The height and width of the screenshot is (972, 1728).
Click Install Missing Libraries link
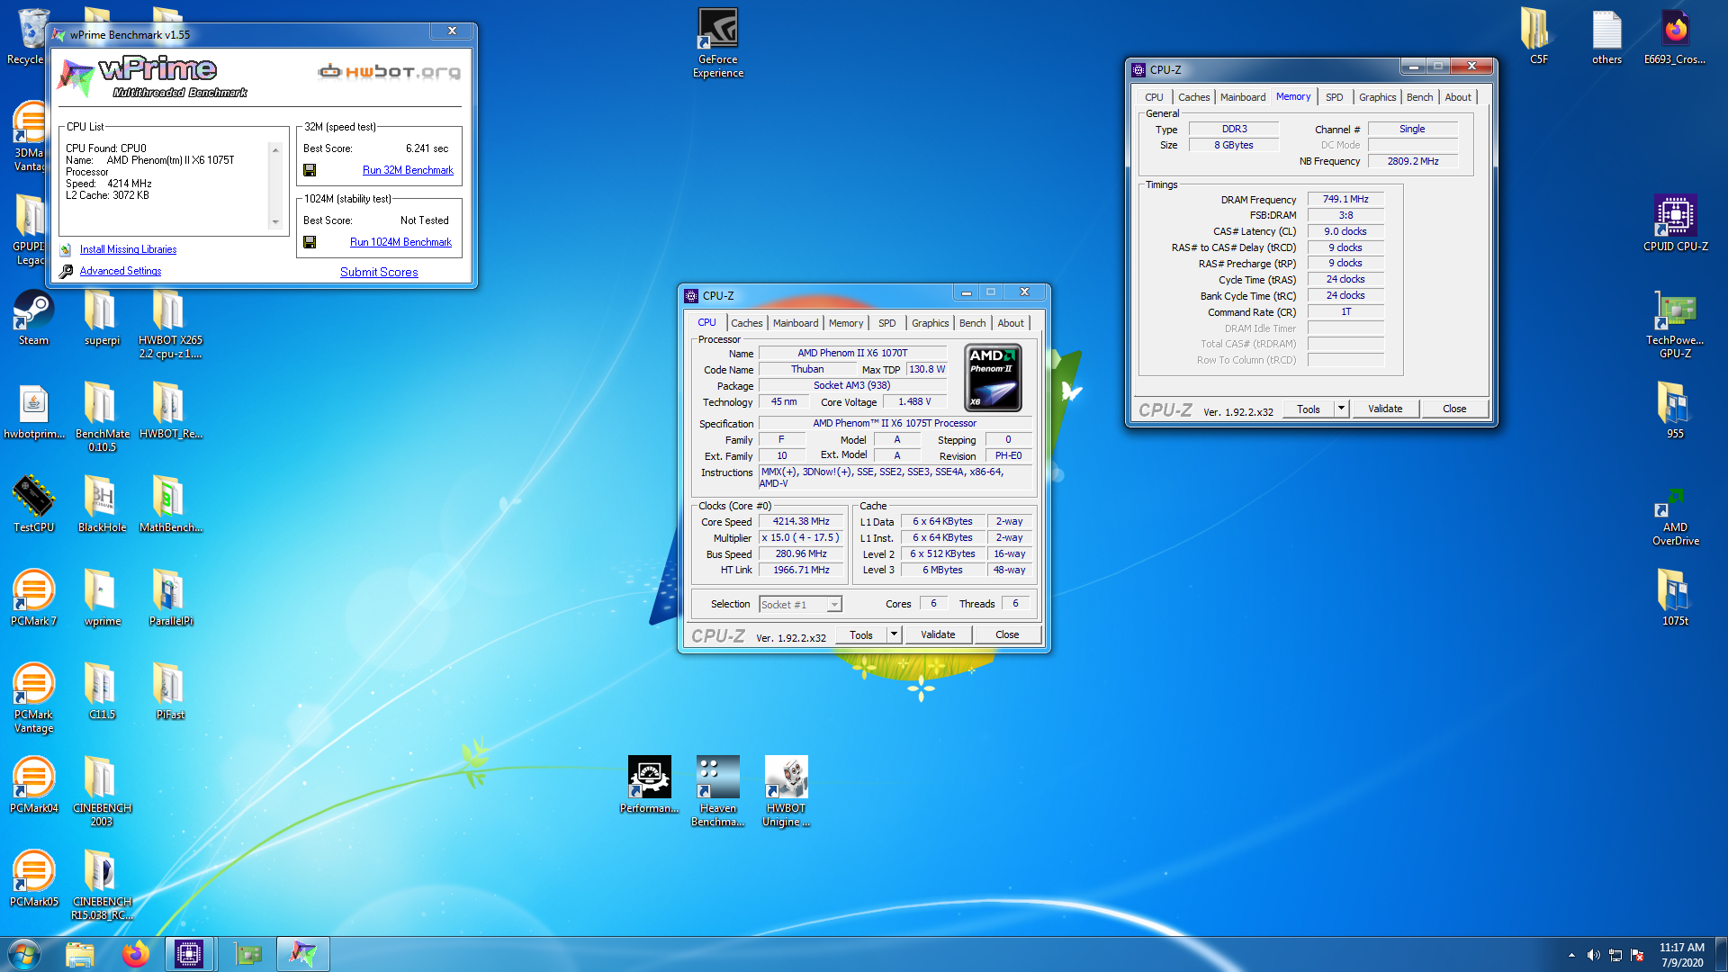[x=128, y=249]
